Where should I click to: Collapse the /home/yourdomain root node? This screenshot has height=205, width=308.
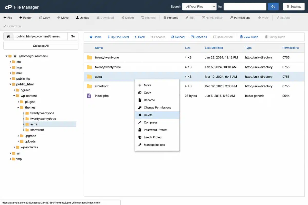click(x=6, y=56)
